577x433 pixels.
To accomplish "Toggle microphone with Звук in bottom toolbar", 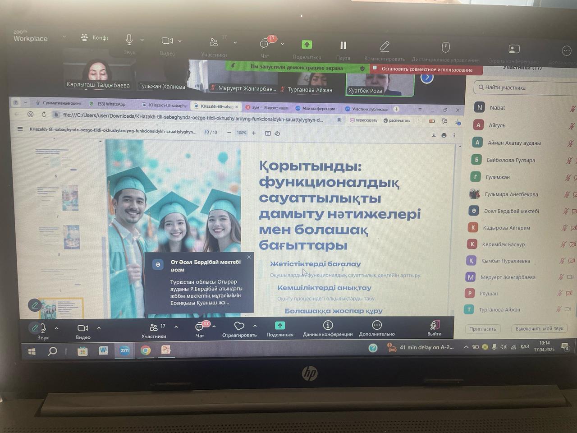I will click(43, 328).
